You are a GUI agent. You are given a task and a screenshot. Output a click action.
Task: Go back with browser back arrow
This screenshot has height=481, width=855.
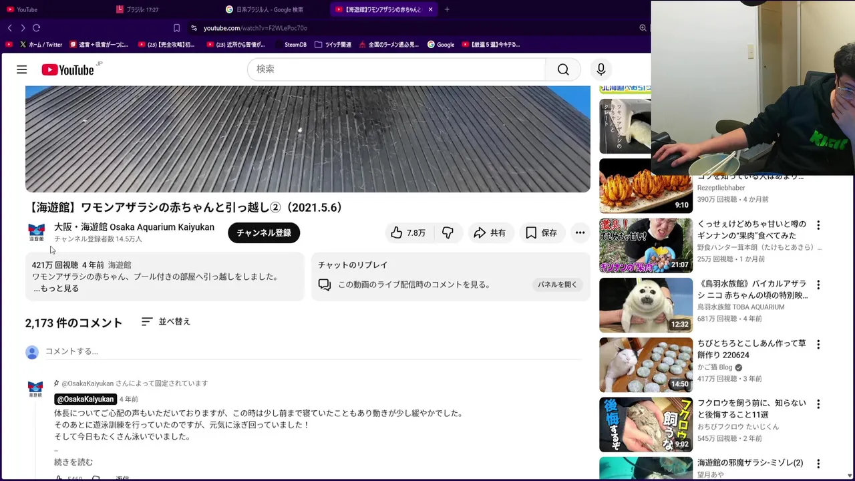pos(9,28)
